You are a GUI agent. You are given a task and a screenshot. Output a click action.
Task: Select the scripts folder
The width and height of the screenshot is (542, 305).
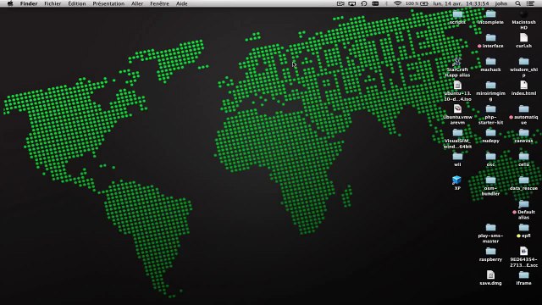tap(457, 14)
